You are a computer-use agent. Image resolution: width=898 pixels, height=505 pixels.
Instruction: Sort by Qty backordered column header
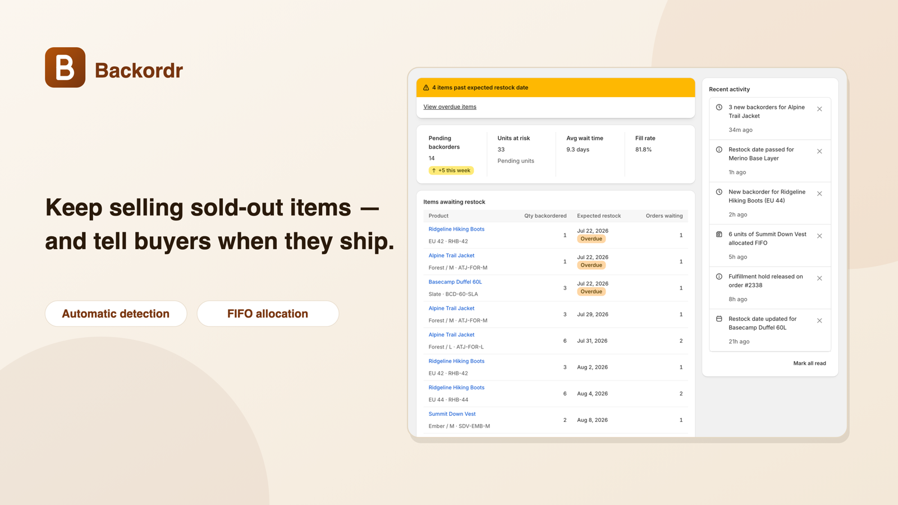click(545, 215)
